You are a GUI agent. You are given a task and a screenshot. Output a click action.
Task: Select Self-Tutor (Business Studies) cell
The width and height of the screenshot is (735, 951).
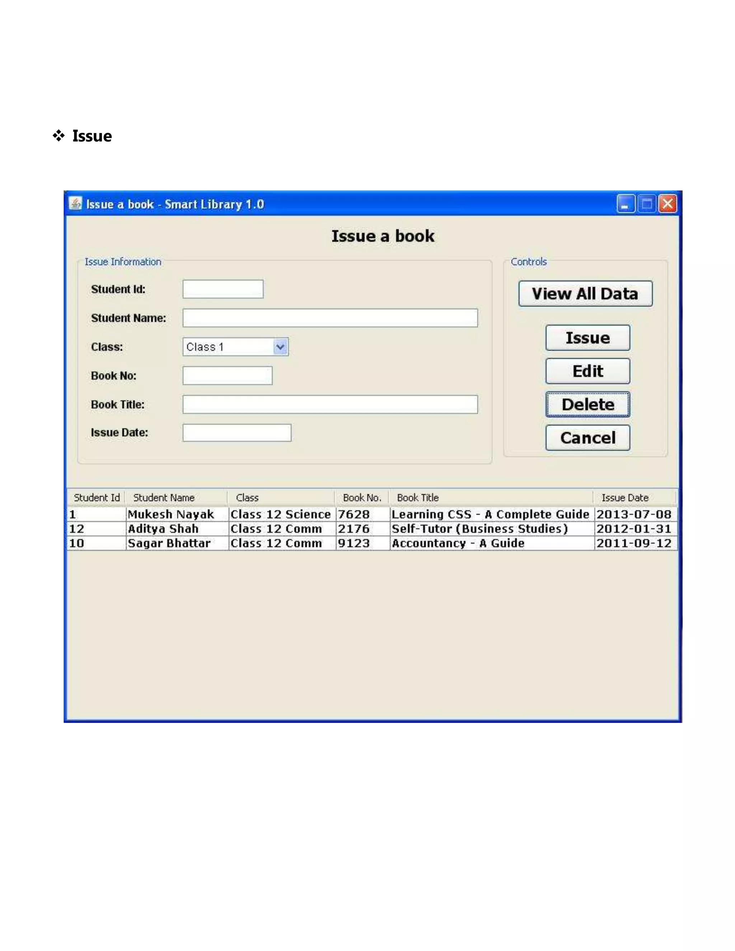(x=492, y=529)
